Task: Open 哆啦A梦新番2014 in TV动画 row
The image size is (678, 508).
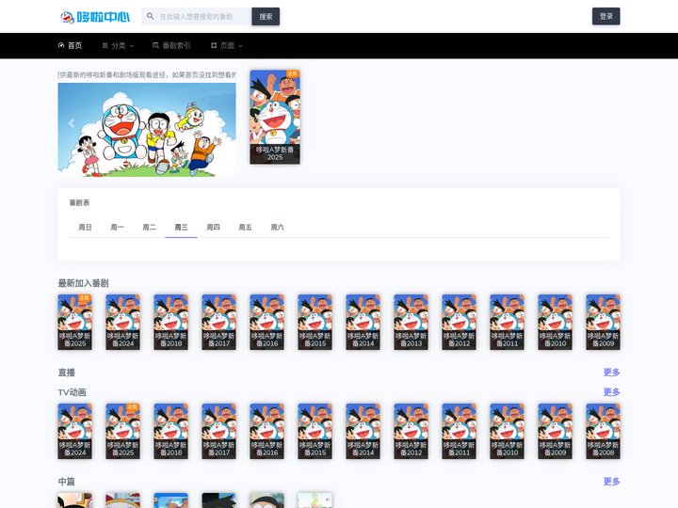Action: pyautogui.click(x=363, y=431)
